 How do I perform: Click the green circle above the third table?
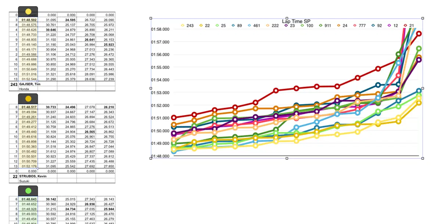point(28,191)
